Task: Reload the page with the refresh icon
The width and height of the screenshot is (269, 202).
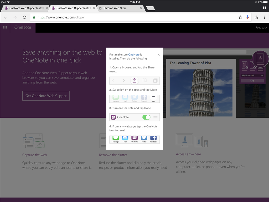Action: 24,17
